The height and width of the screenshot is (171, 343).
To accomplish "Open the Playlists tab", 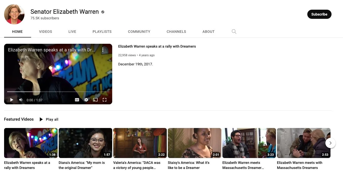I will pyautogui.click(x=102, y=32).
